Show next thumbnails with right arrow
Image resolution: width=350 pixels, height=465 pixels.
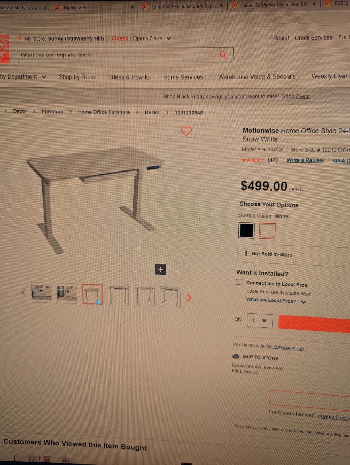pos(189,298)
